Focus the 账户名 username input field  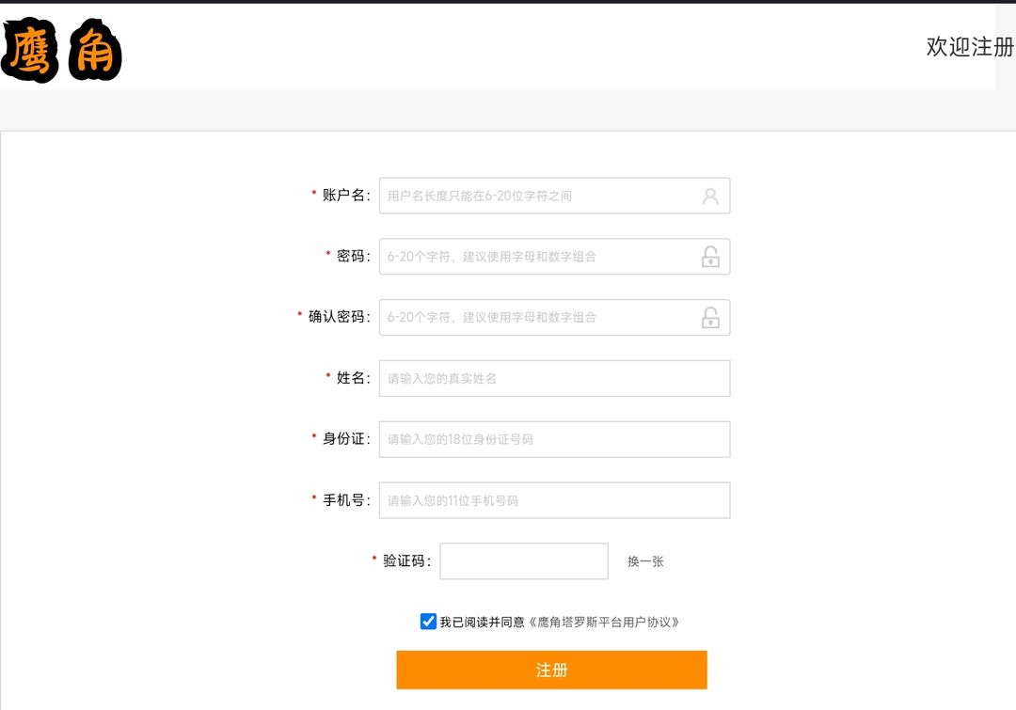click(x=555, y=196)
